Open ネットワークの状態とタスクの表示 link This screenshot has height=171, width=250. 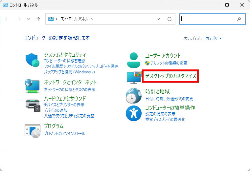tap(70, 90)
